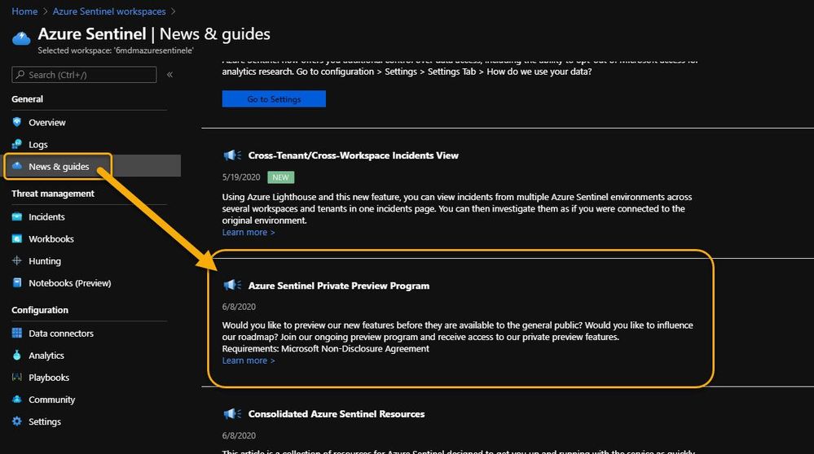Click date 6/8/2020 under Consolidated Azure Sentinel Resources

coord(239,435)
